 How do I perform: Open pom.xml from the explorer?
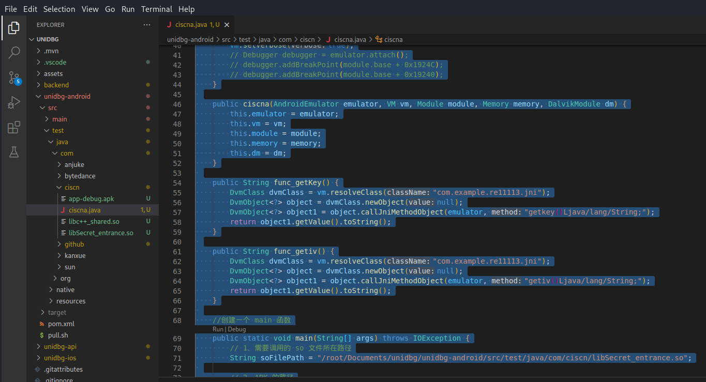[x=61, y=324]
